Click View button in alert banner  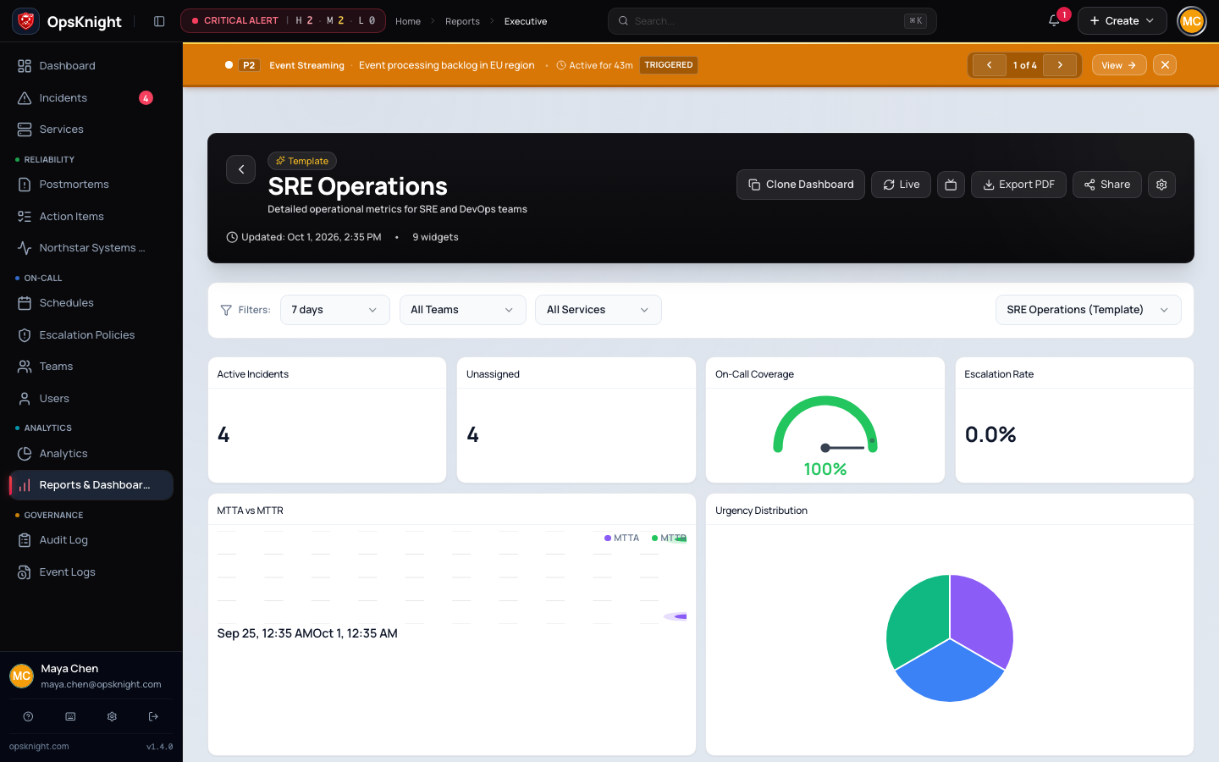1119,65
